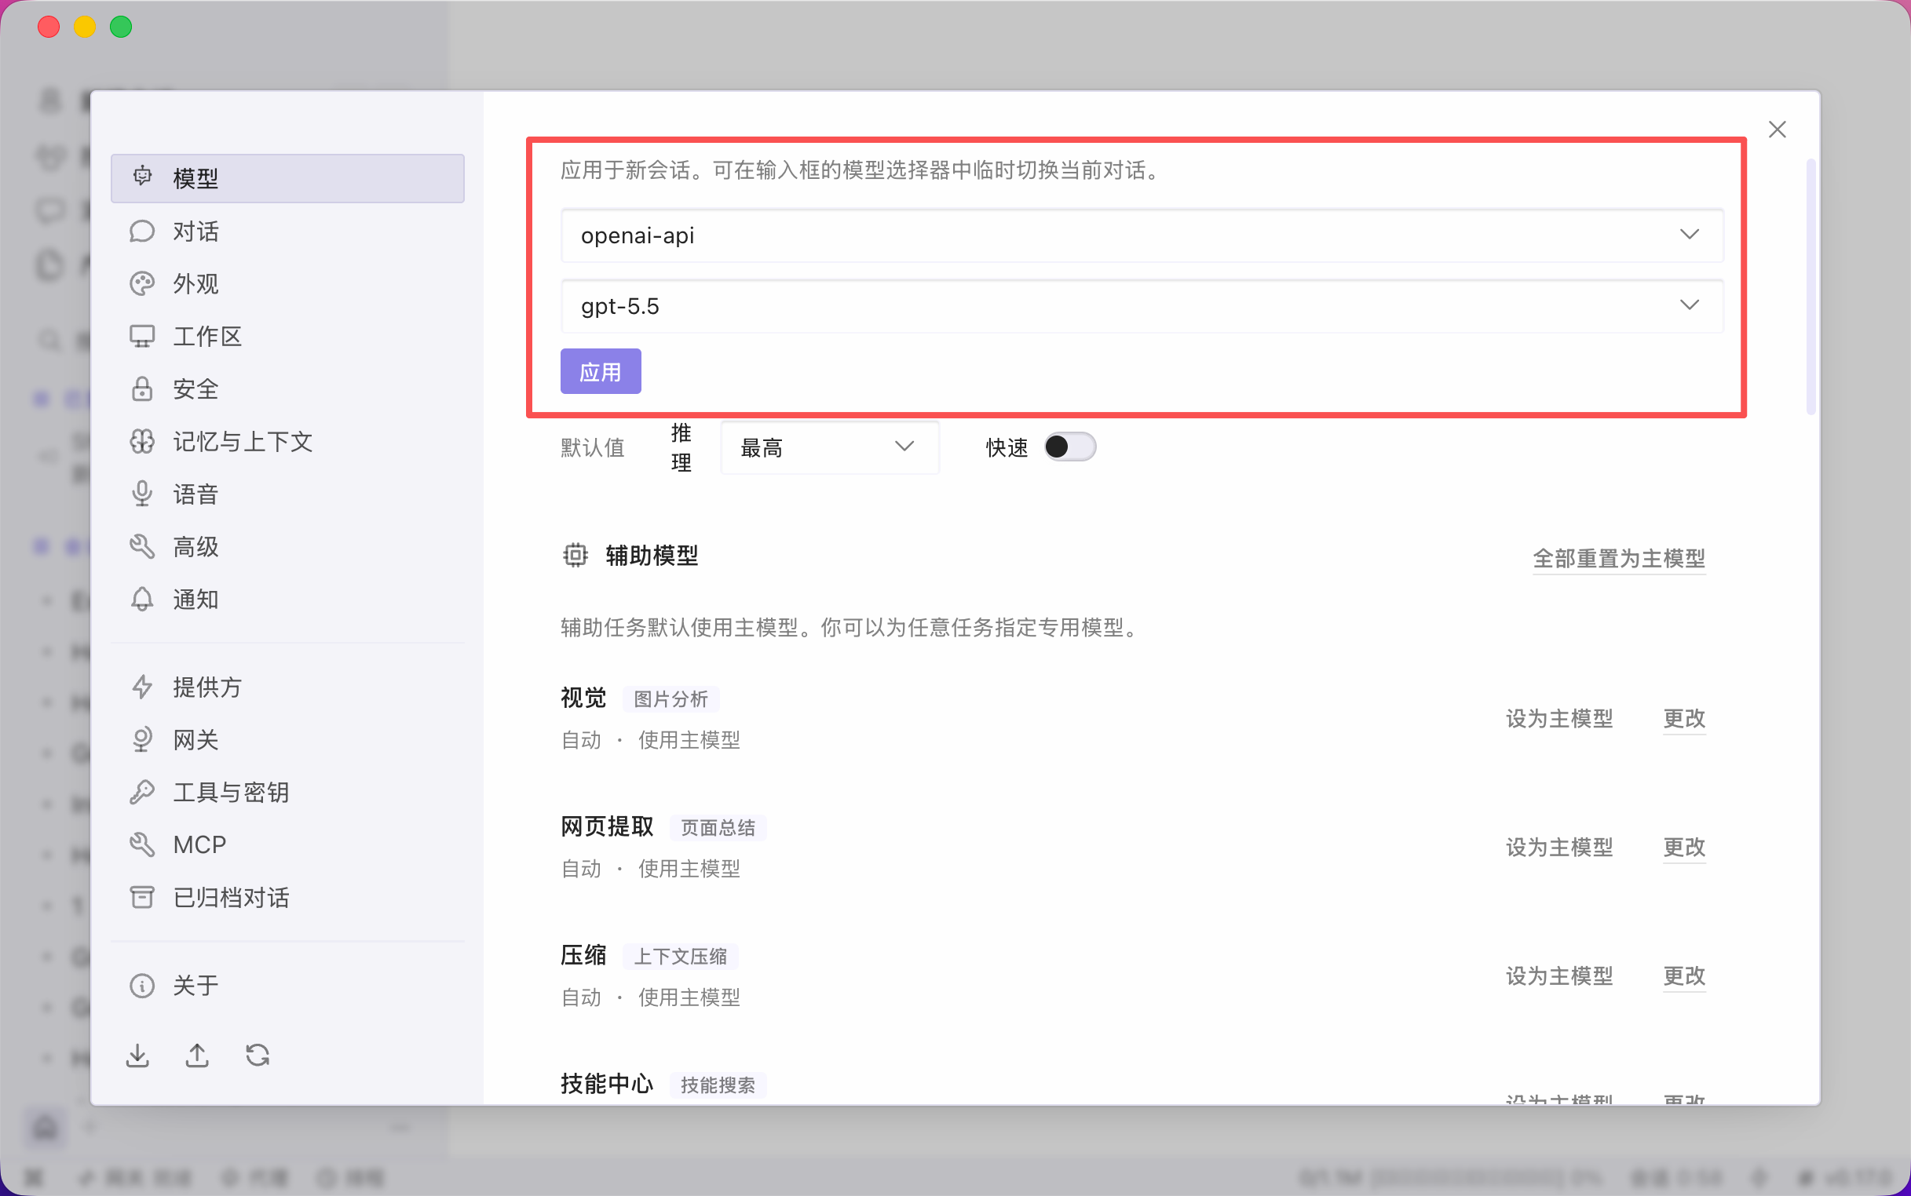Click the bell icon for 通知
Viewport: 1911px width, 1196px height.
click(142, 599)
